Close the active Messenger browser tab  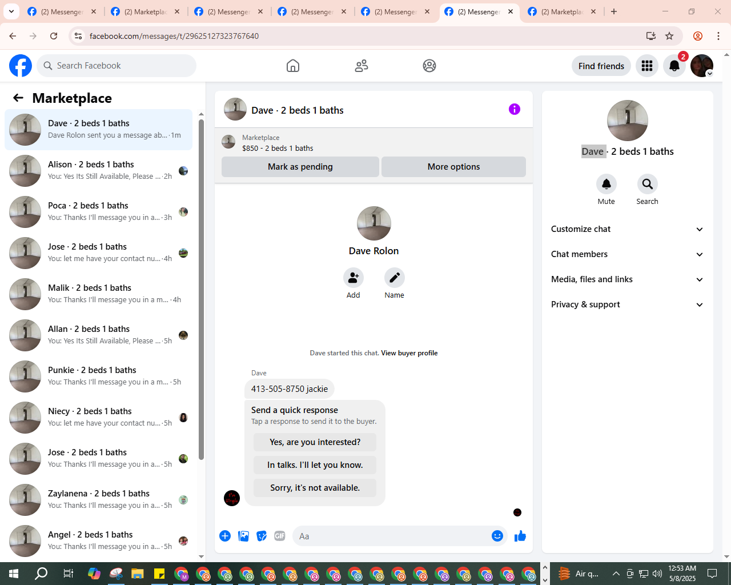pyautogui.click(x=511, y=11)
